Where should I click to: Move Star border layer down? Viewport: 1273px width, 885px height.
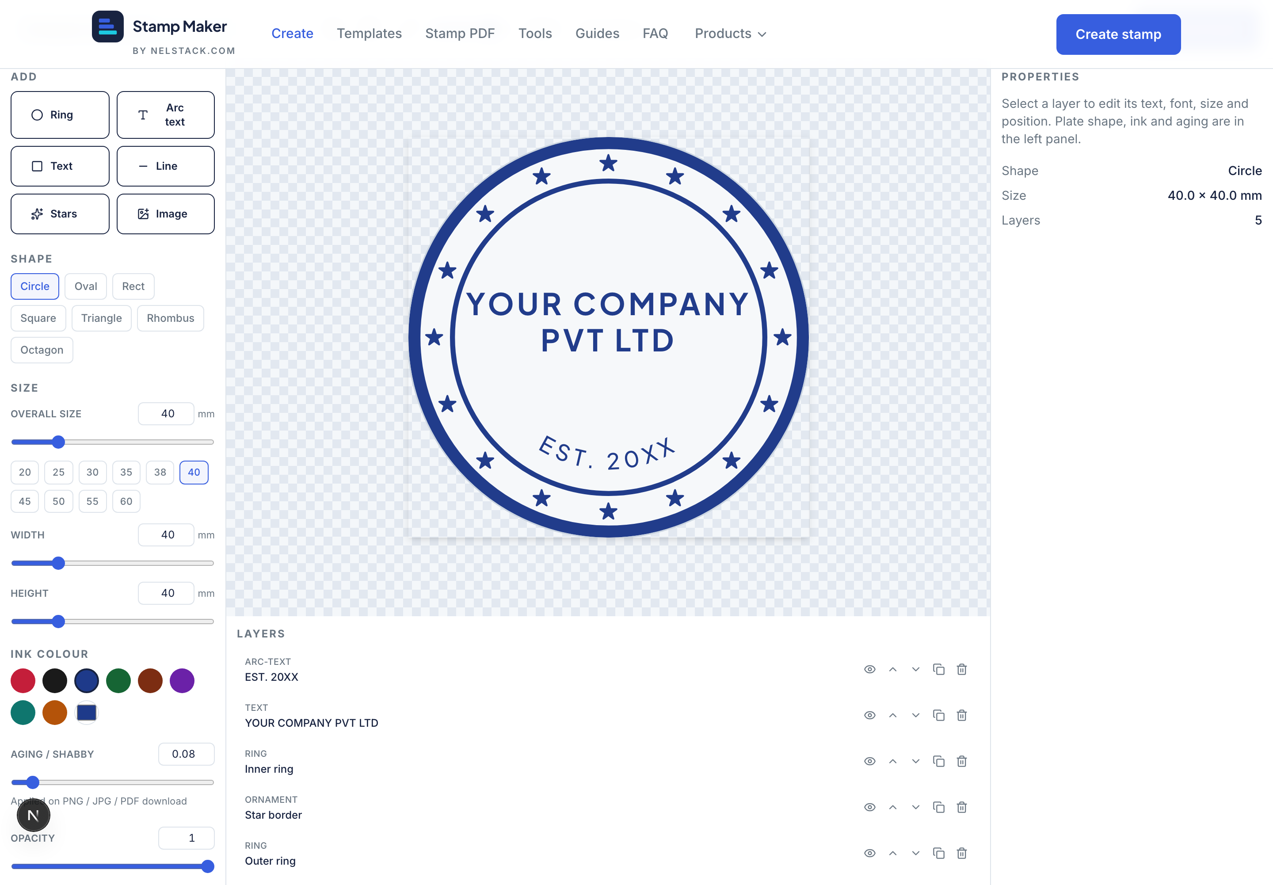(915, 807)
